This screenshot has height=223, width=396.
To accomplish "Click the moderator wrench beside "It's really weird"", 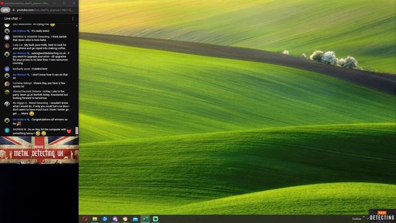I will 28,31.
